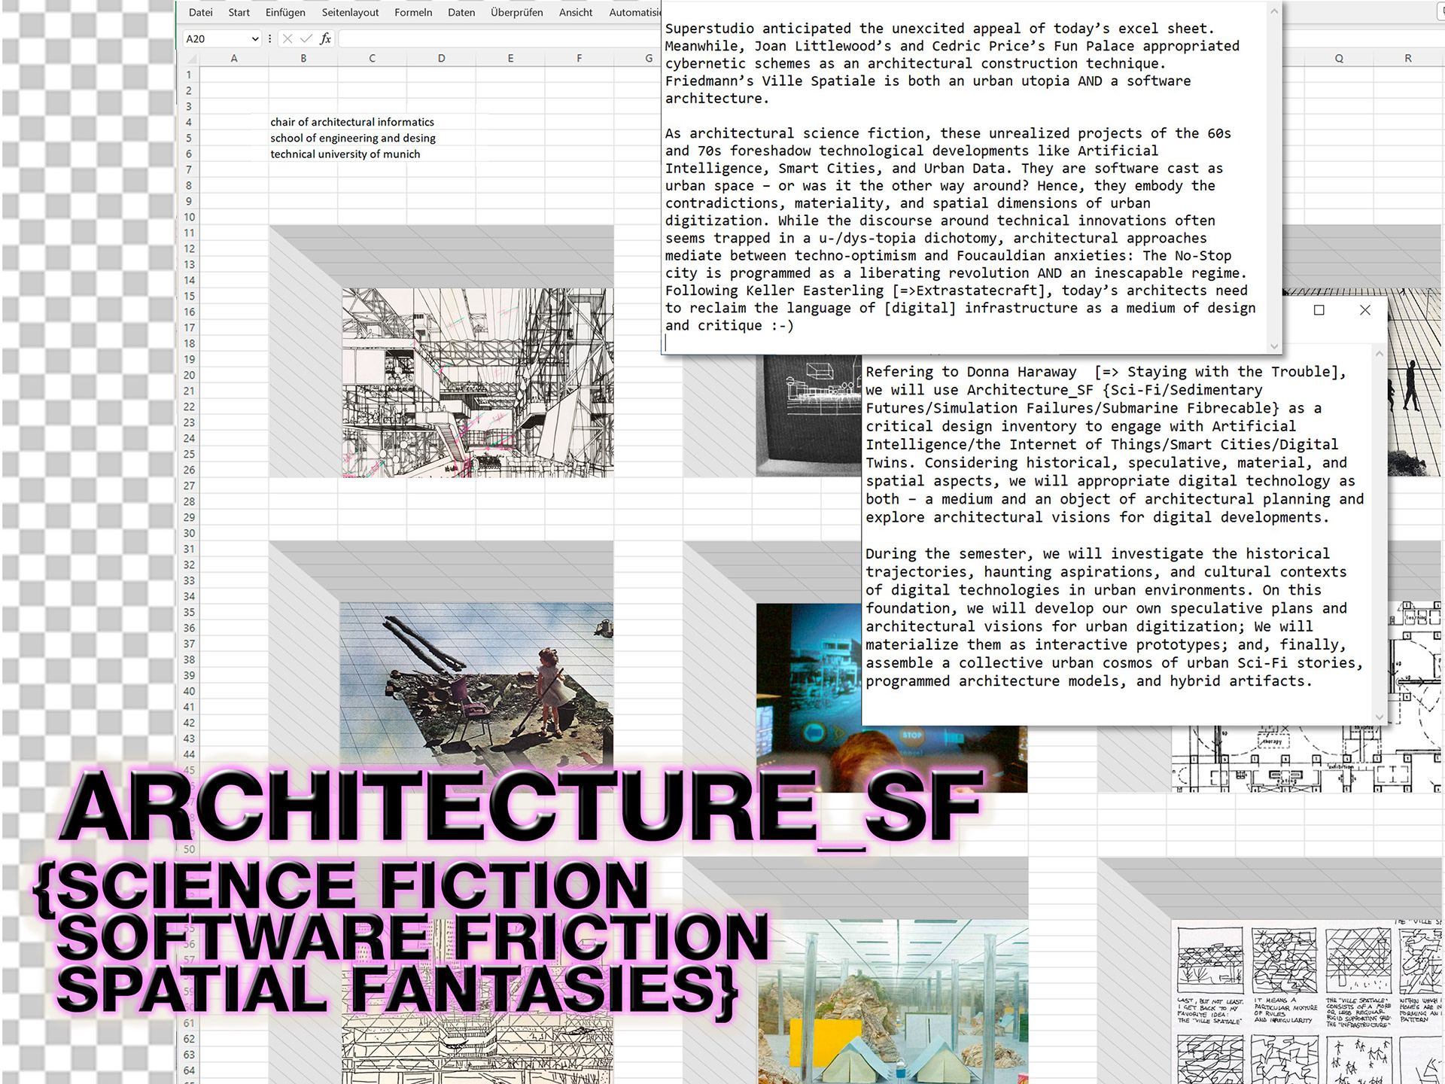
Task: Open the Datei menu
Action: point(200,12)
